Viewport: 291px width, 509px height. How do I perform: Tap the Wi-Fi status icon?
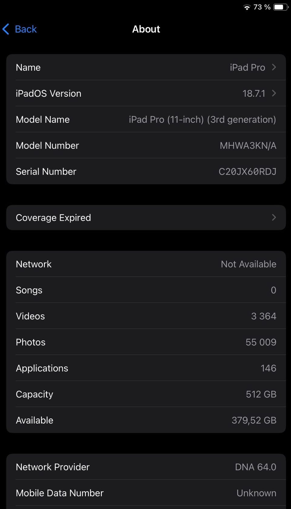click(247, 7)
